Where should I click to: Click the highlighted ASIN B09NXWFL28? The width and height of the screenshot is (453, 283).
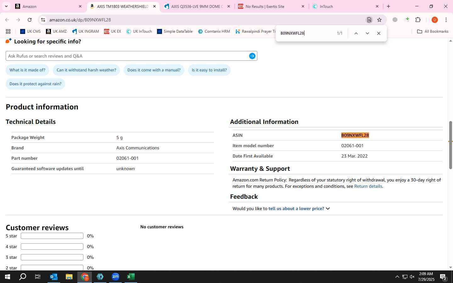(355, 135)
